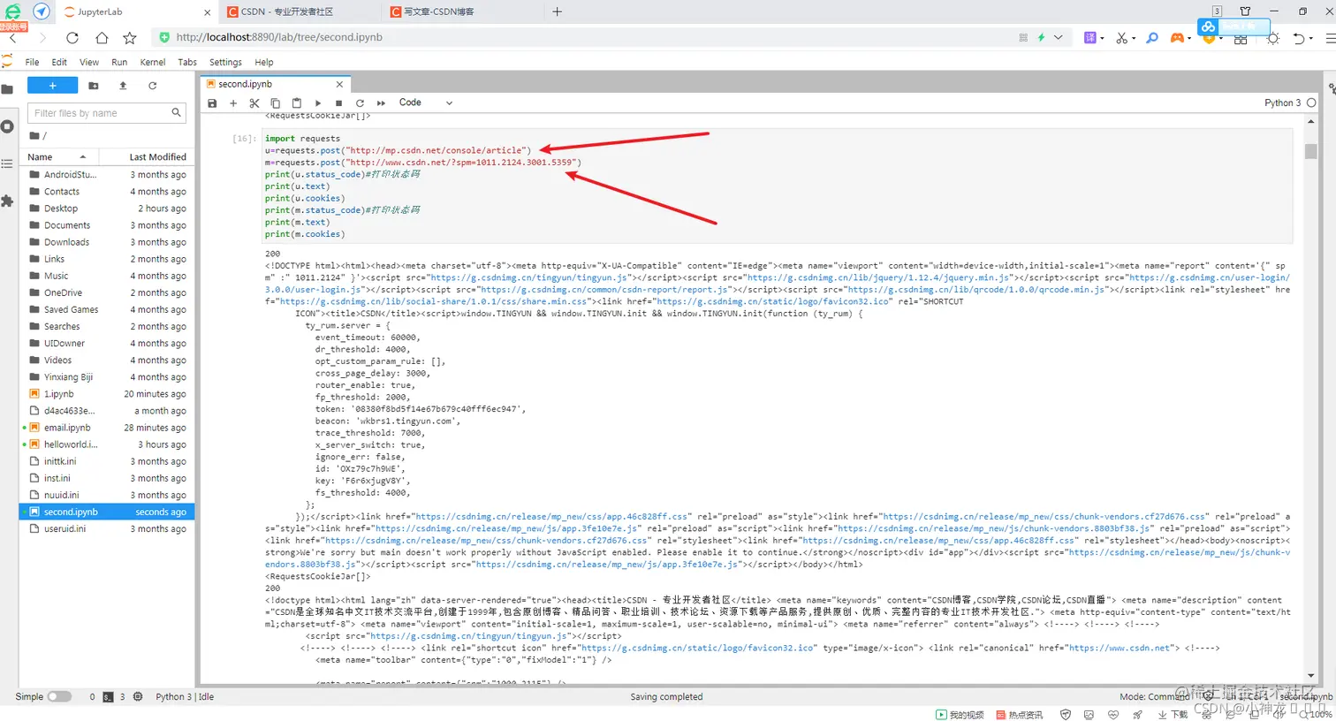Expand the address bar dropdown chevron
Viewport: 1336px width, 721px height.
pyautogui.click(x=1058, y=38)
